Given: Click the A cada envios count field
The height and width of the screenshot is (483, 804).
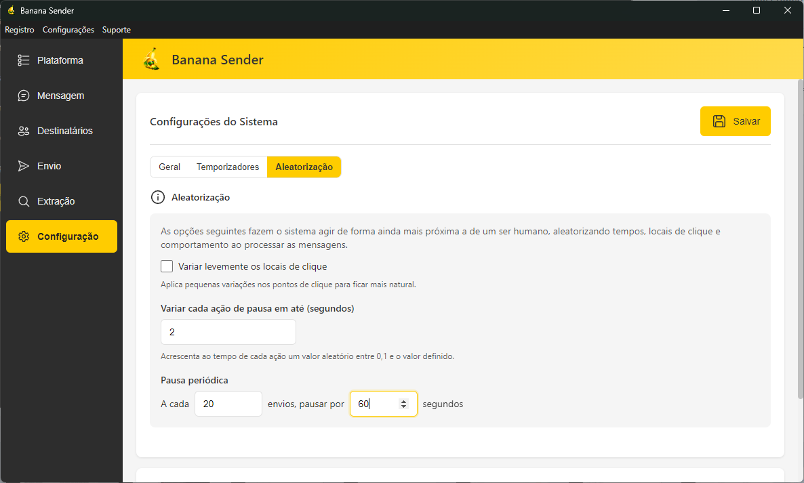Looking at the screenshot, I should pos(228,404).
